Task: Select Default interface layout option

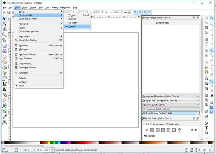Action: [x=39, y=78]
